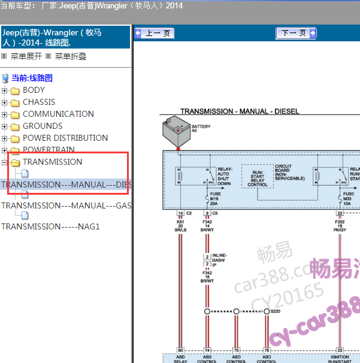
Task: Open TRANSMISSION-----NAG1 diagram entry
Action: tap(50, 226)
